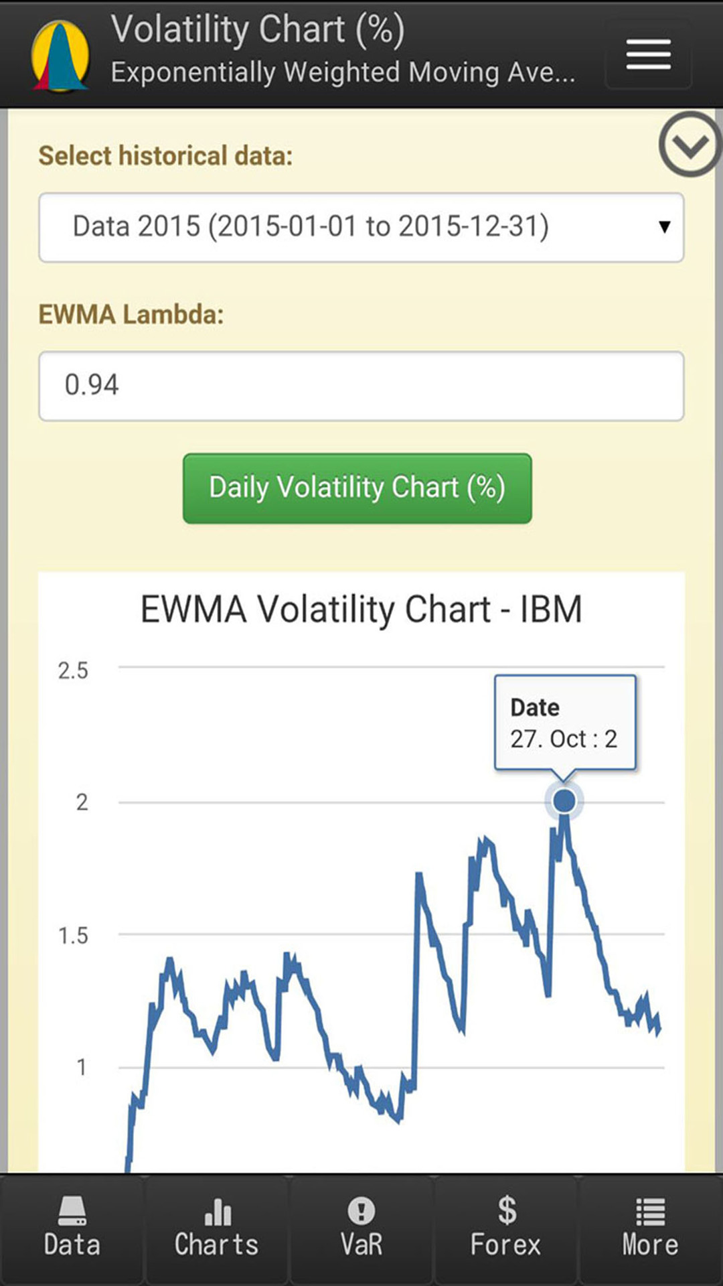Tap the bar chart icon

pyautogui.click(x=218, y=1211)
